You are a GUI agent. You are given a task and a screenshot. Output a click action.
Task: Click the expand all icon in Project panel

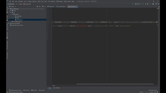(x=40, y=6)
